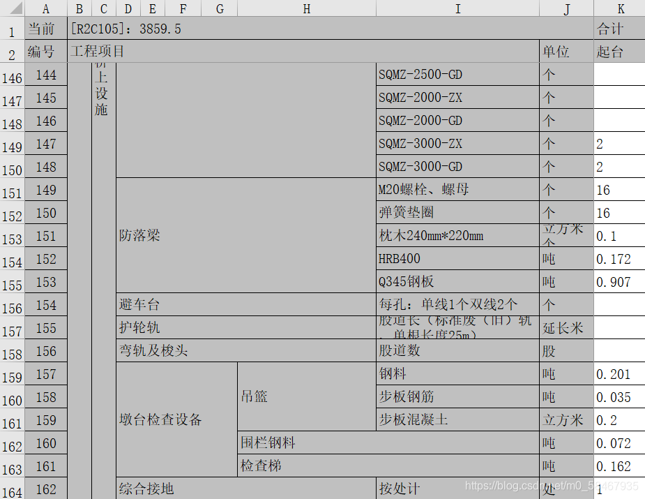The width and height of the screenshot is (645, 499).
Task: Click the 单位 header cell
Action: coord(567,52)
